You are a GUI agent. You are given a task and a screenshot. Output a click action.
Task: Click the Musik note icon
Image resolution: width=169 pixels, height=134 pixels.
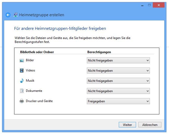click(x=22, y=81)
